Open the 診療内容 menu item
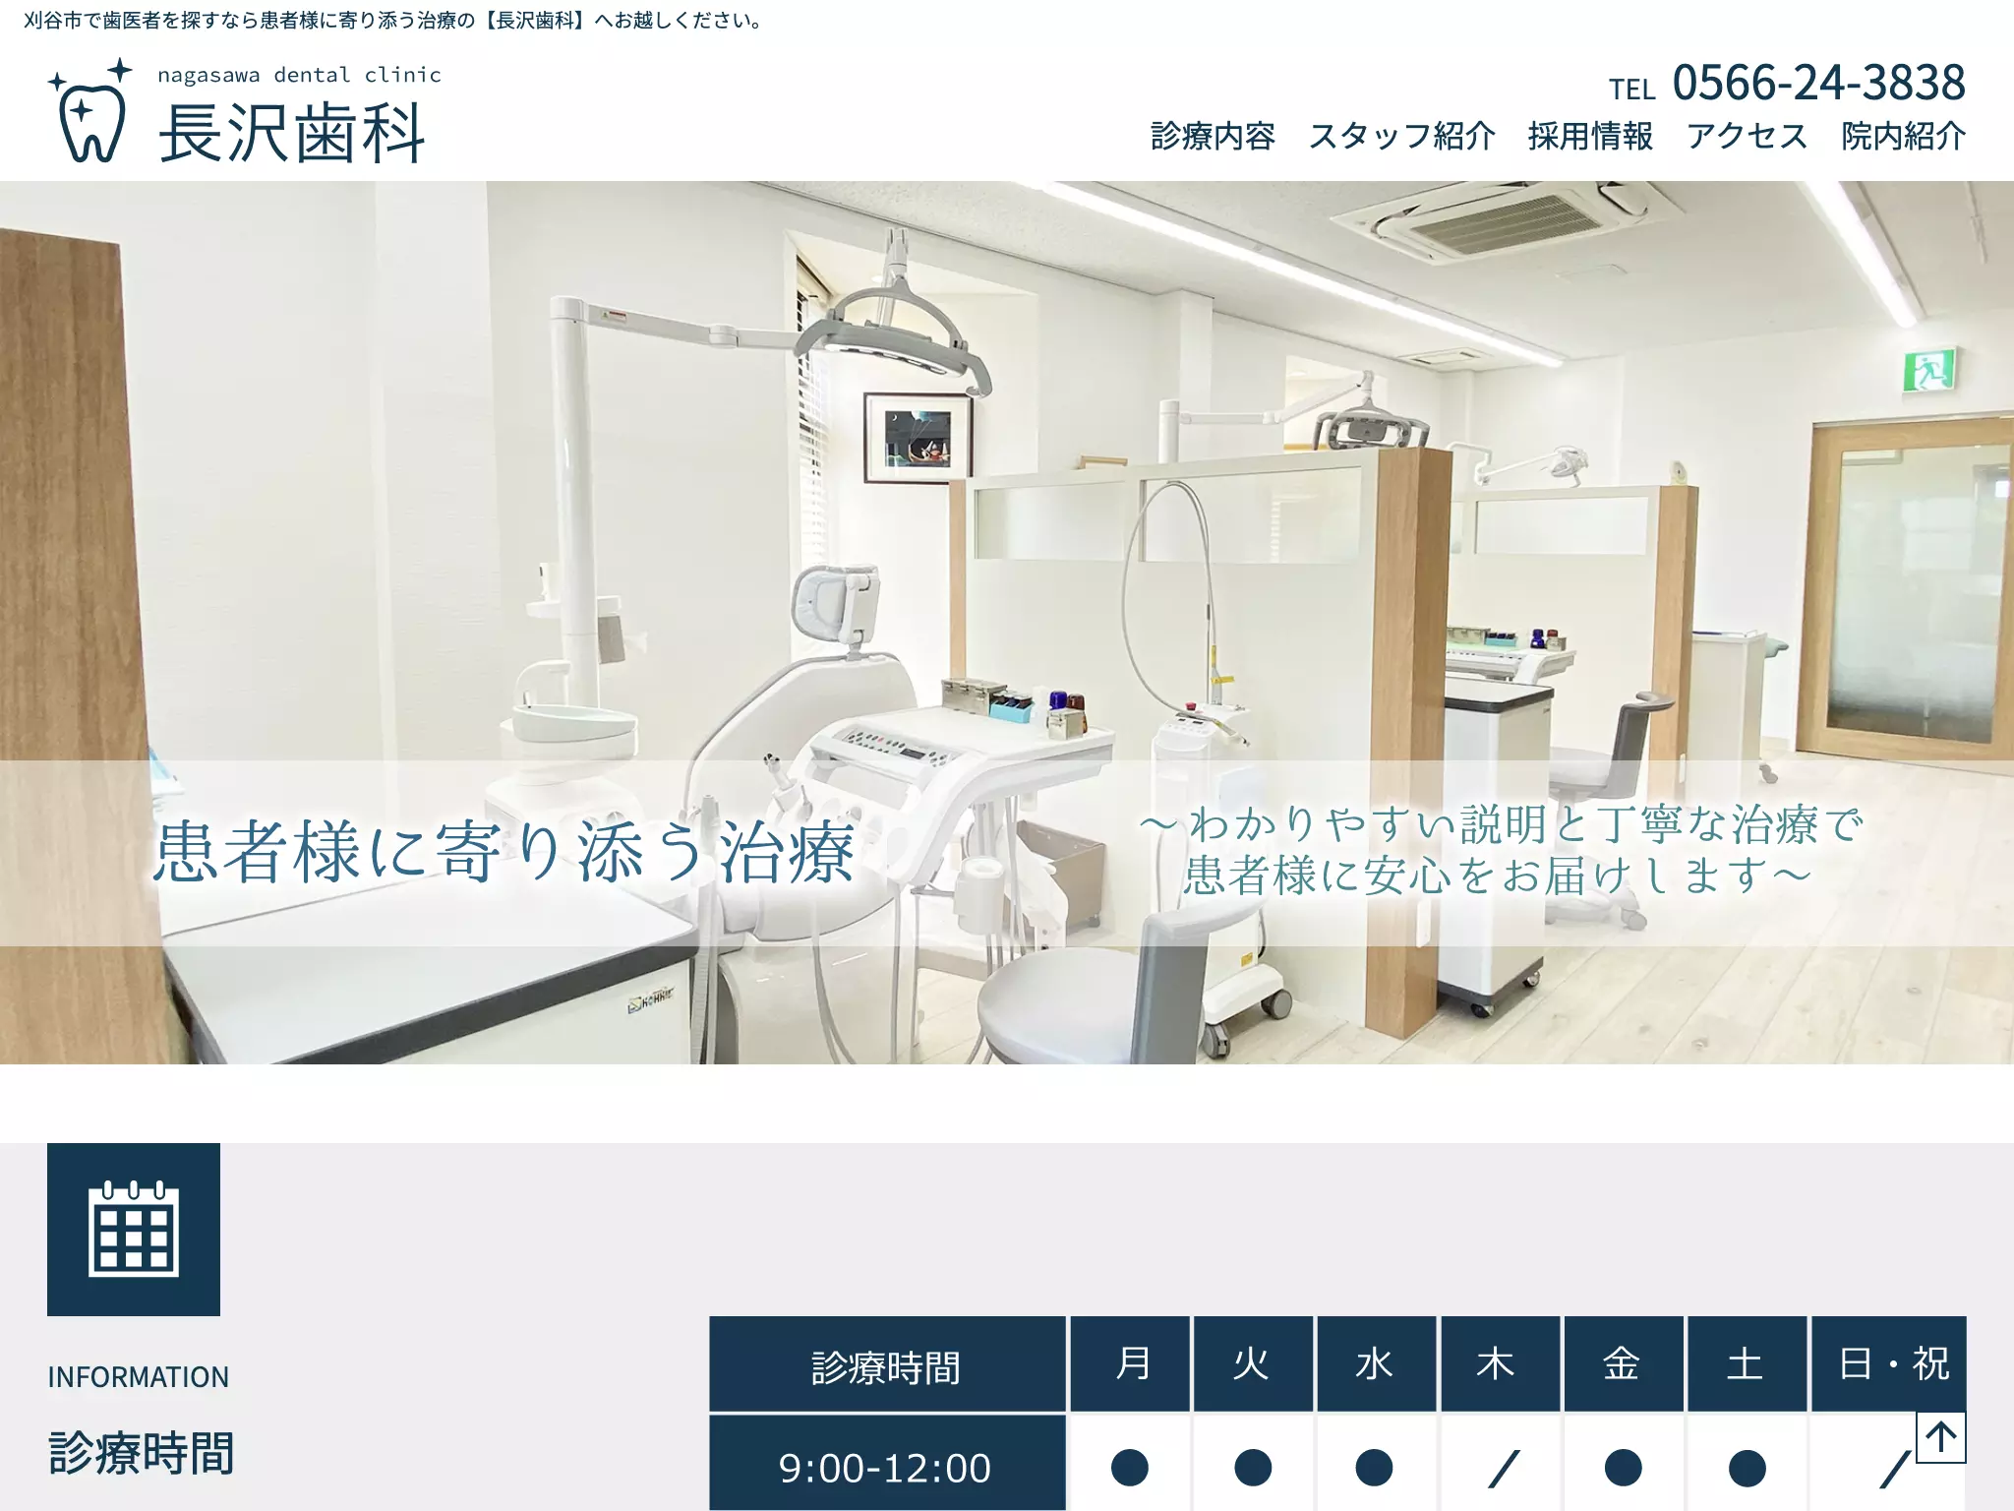 coord(1213,136)
